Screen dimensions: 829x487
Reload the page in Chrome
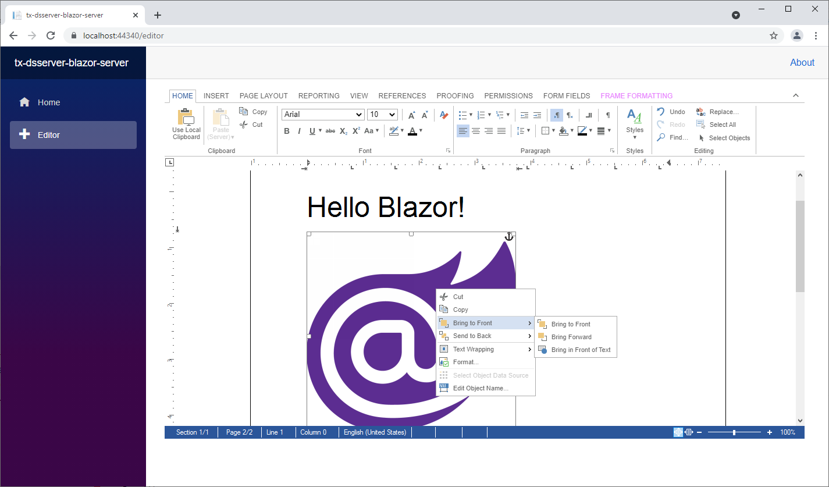[51, 35]
